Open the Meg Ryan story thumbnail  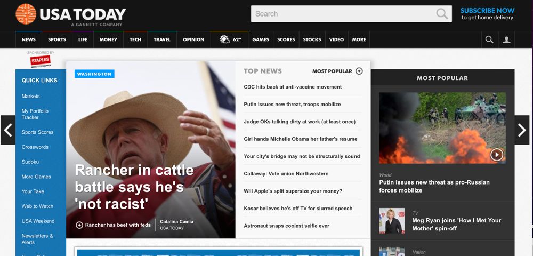392,221
